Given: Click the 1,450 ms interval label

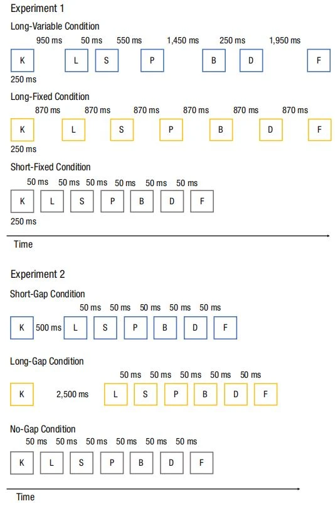Looking at the screenshot, I should (183, 40).
